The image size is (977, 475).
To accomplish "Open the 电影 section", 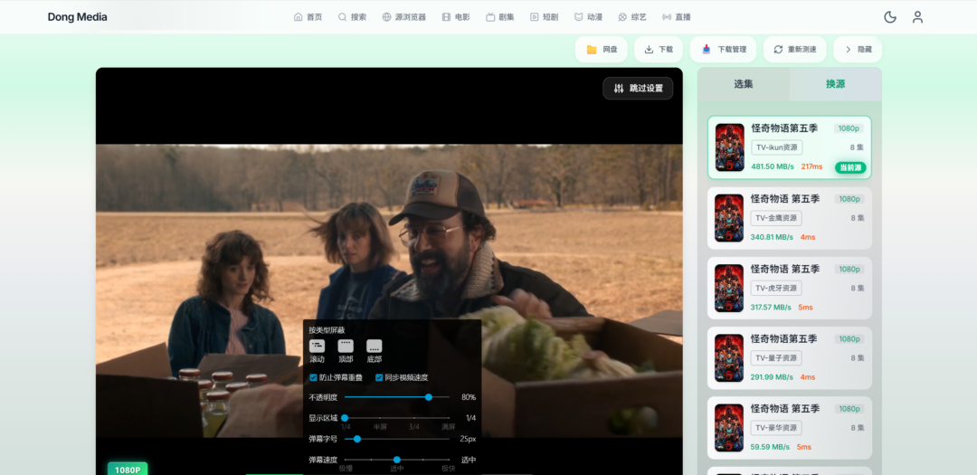I will (455, 17).
